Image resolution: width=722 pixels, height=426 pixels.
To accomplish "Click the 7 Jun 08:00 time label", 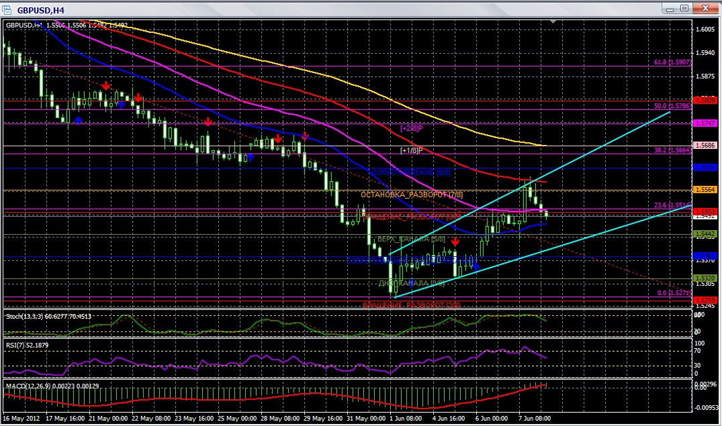I will coord(534,418).
